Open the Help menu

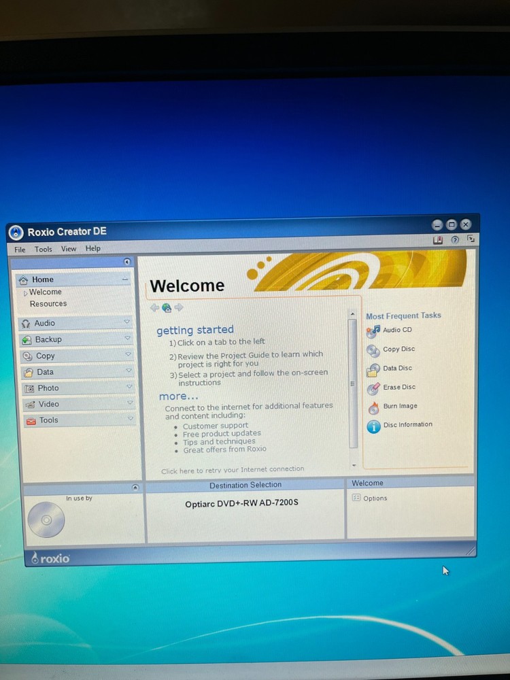[92, 248]
